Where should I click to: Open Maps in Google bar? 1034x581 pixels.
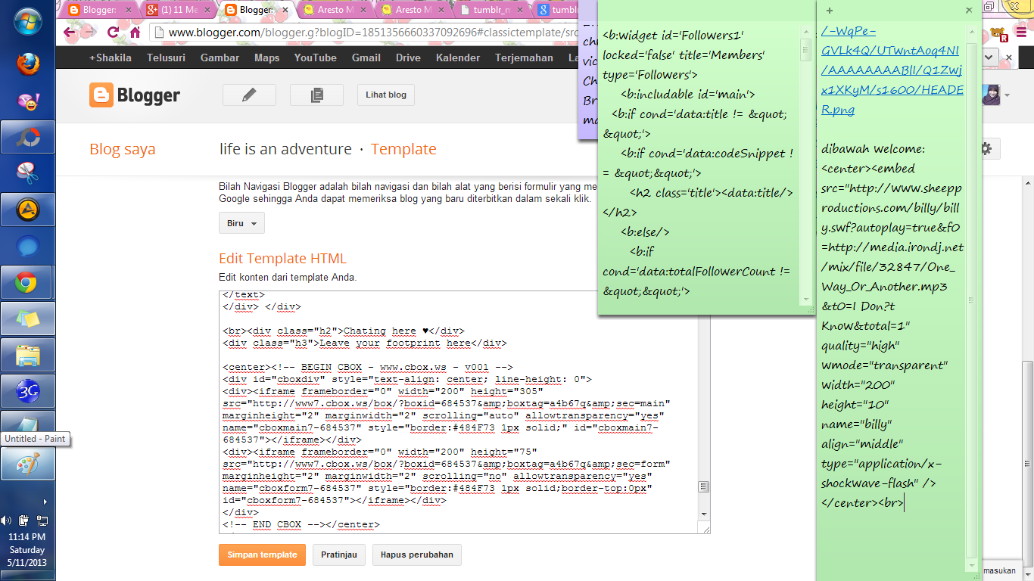266,57
